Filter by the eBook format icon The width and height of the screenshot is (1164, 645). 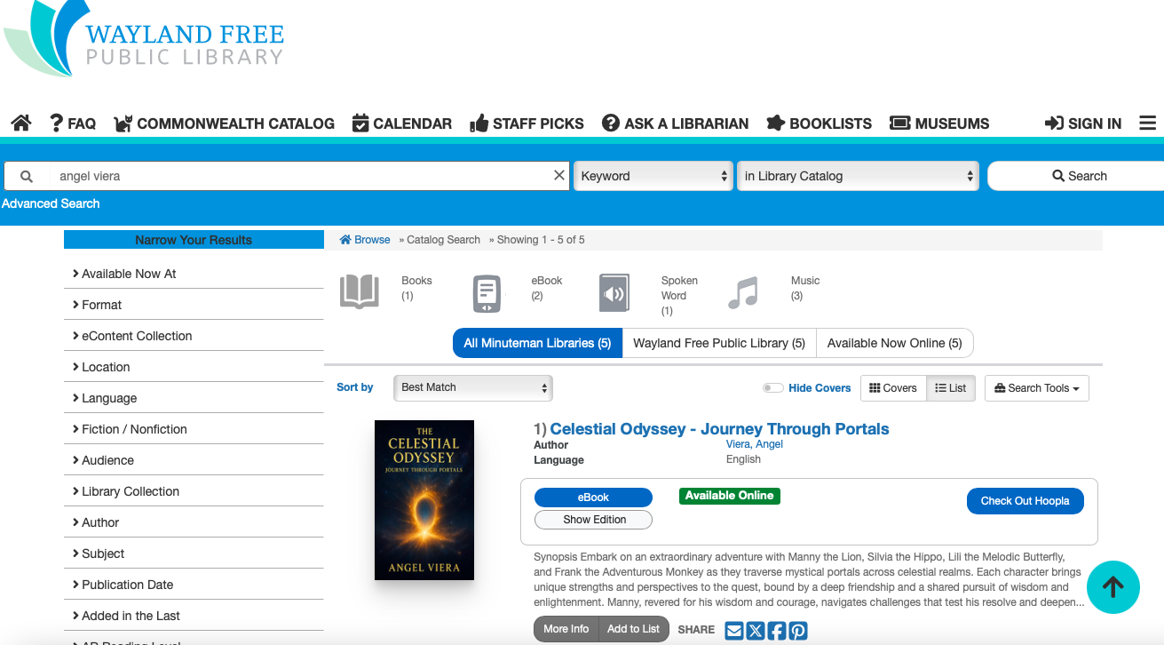tap(487, 293)
